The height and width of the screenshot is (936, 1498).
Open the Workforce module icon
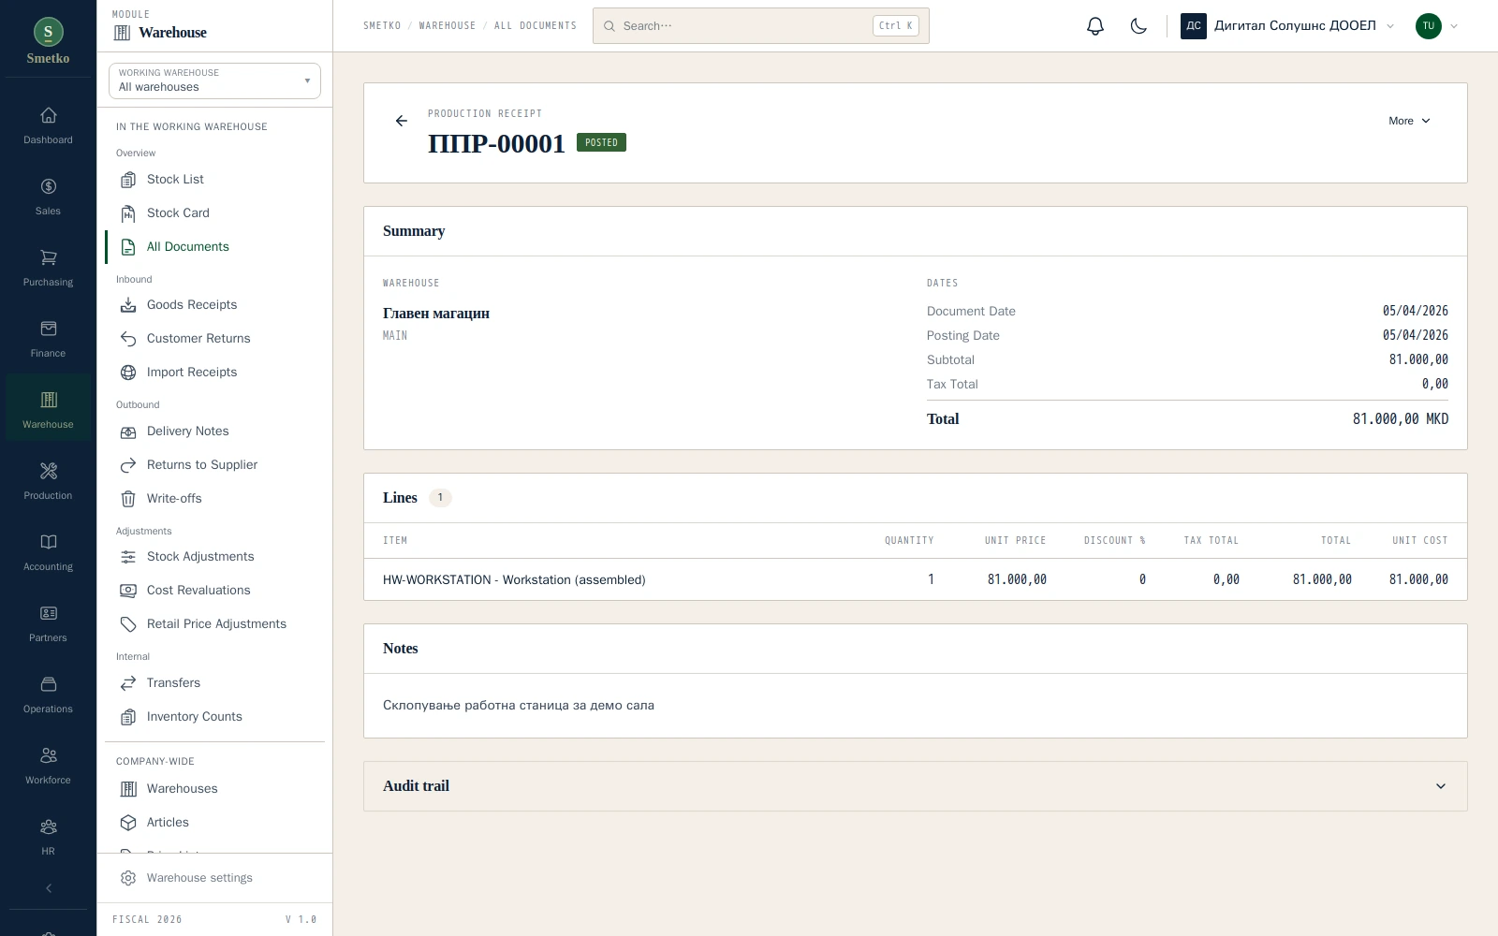(x=49, y=755)
